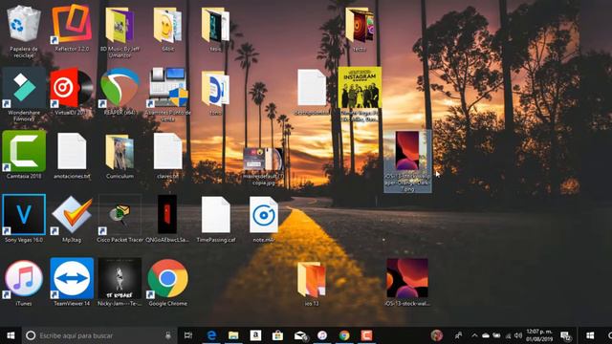The width and height of the screenshot is (612, 344).
Task: Open OneDrive cloud tray icon
Action: (486, 335)
